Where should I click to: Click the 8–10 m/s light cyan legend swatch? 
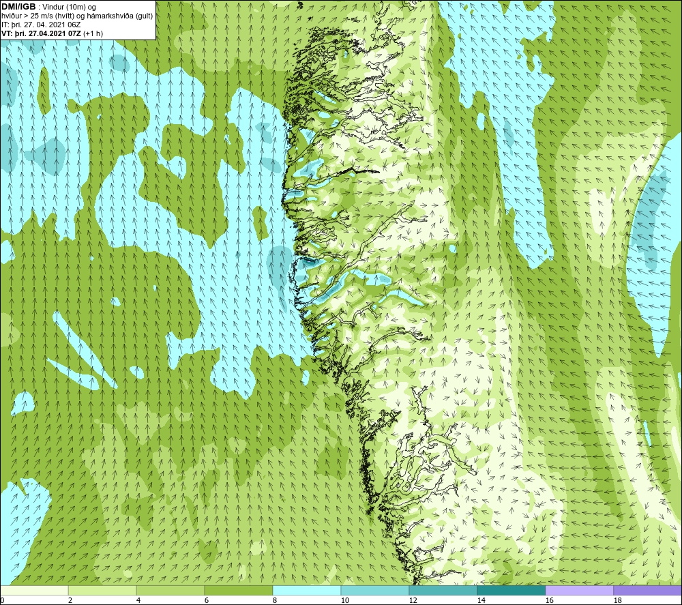[307, 590]
